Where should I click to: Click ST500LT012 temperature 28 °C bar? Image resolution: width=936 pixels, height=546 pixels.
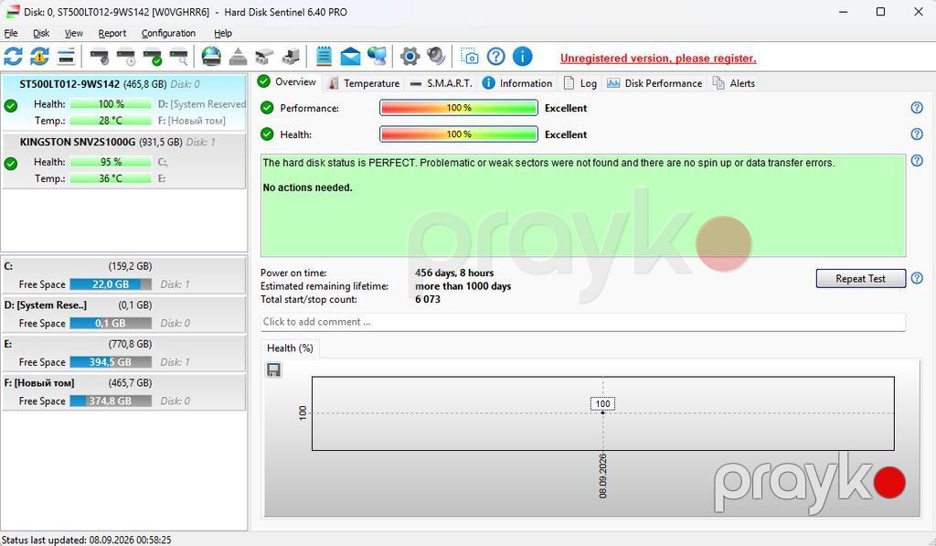tap(111, 121)
